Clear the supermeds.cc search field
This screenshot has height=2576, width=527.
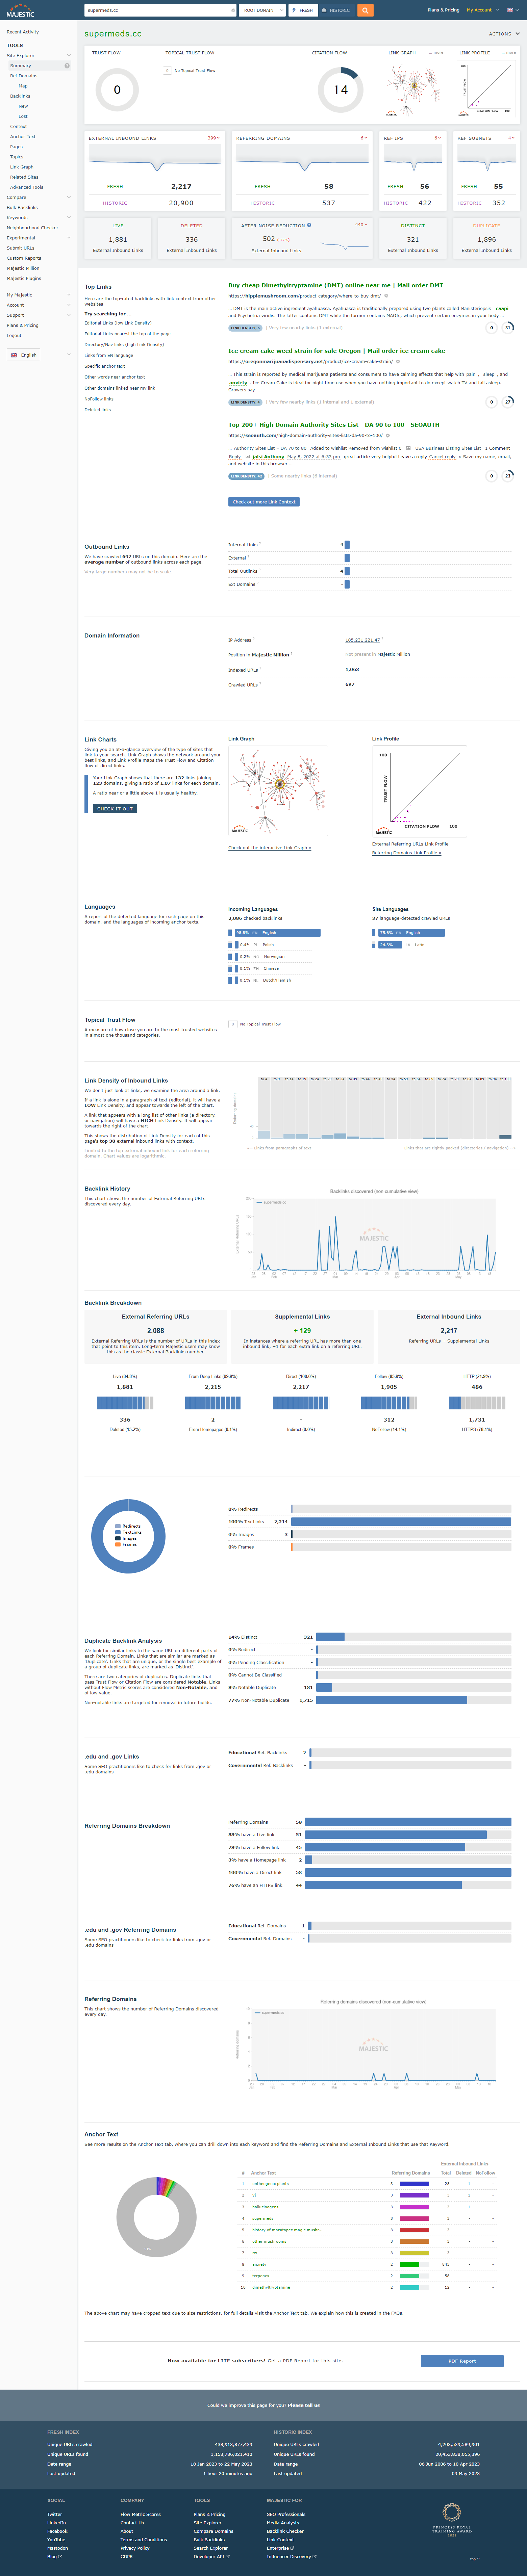(233, 10)
